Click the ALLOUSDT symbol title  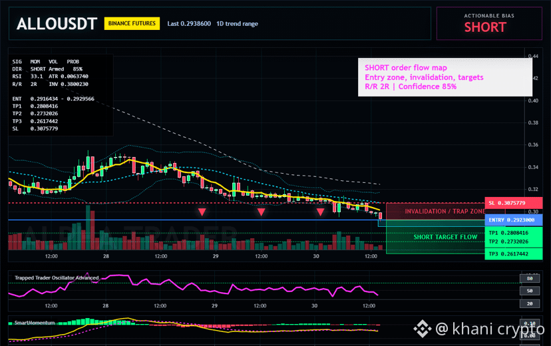pyautogui.click(x=57, y=24)
